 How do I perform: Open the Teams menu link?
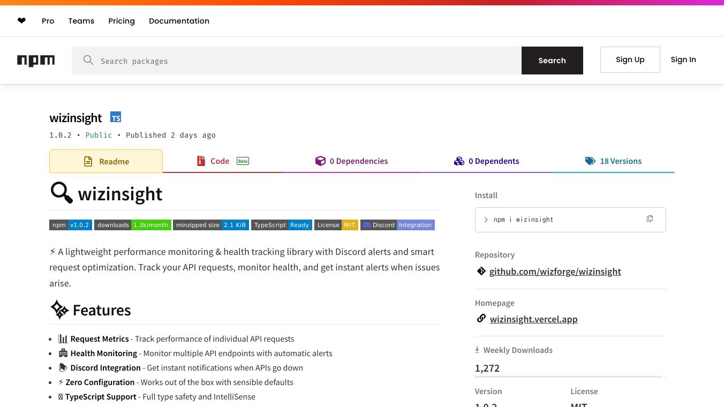pos(81,21)
